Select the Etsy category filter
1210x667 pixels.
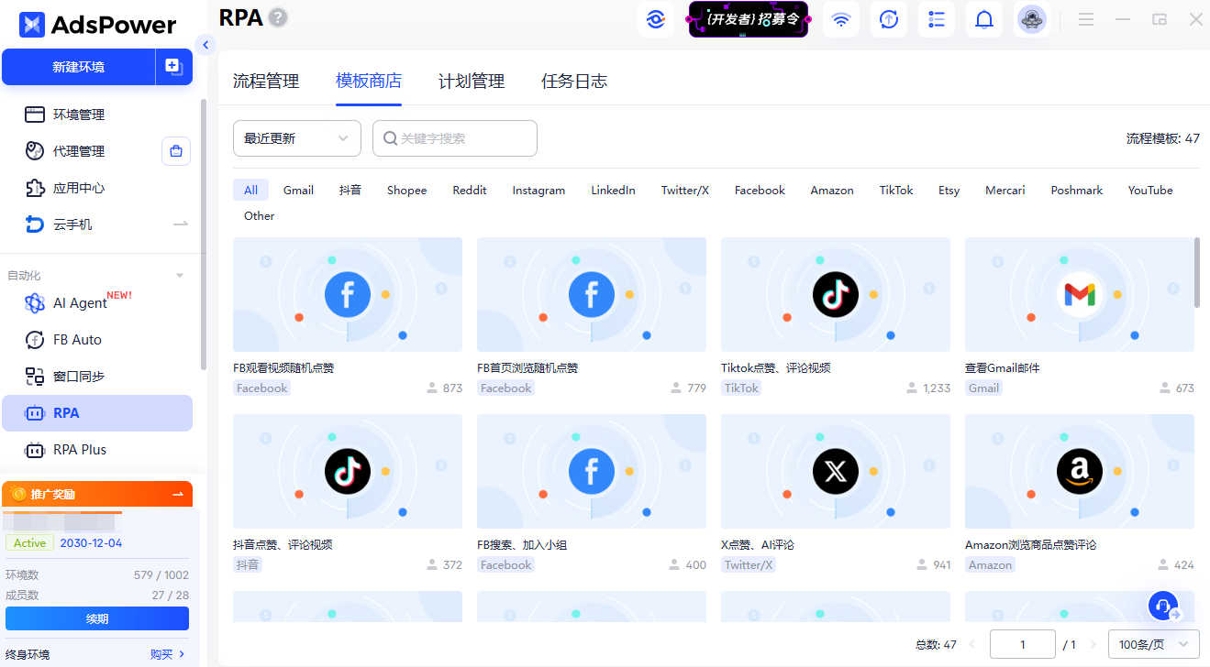point(949,190)
